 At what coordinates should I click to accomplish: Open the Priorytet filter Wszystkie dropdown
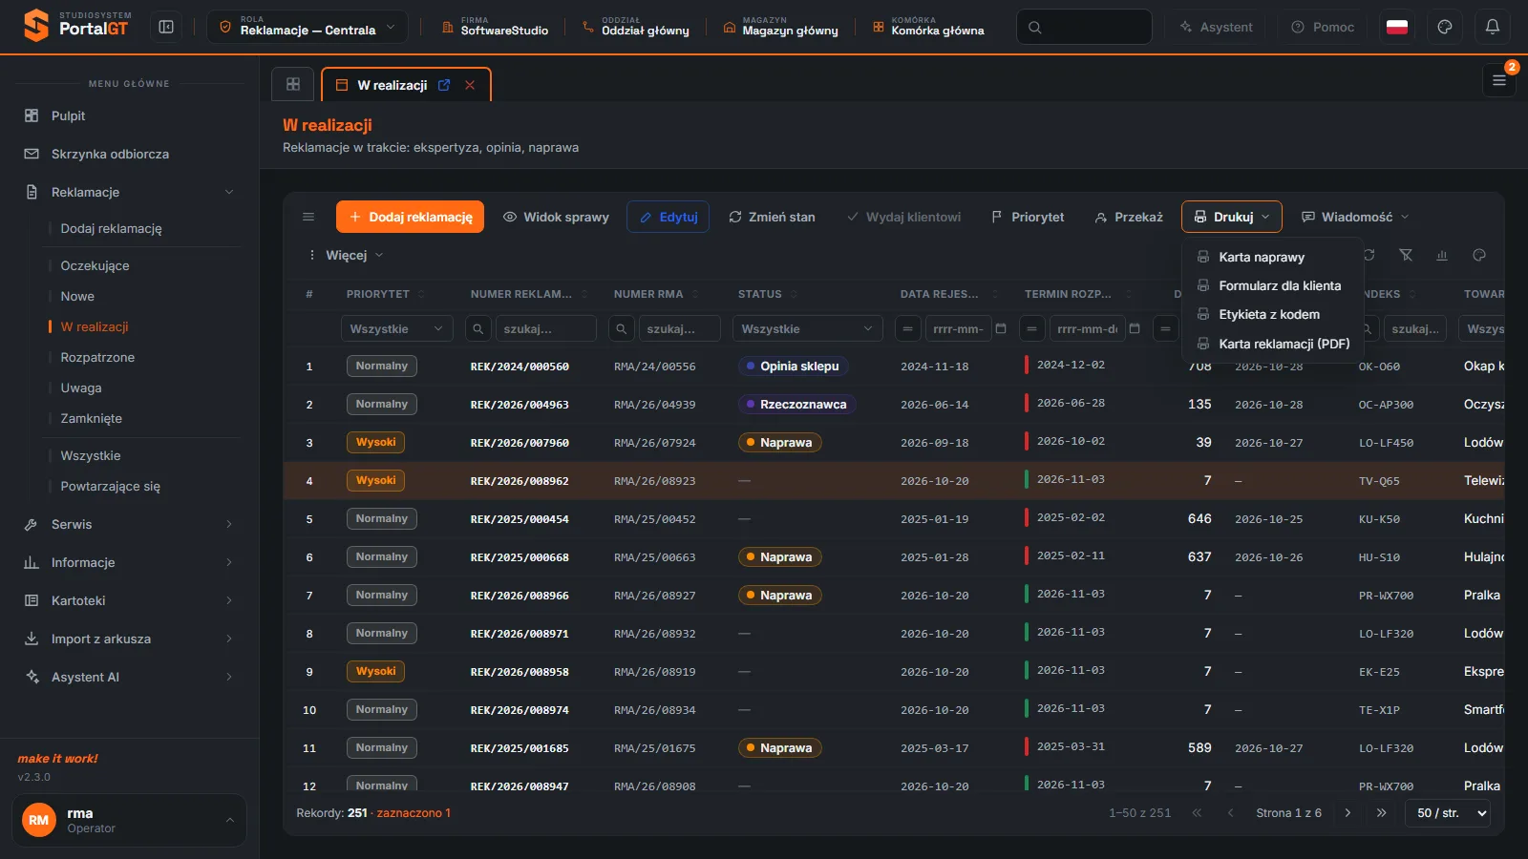tap(396, 328)
